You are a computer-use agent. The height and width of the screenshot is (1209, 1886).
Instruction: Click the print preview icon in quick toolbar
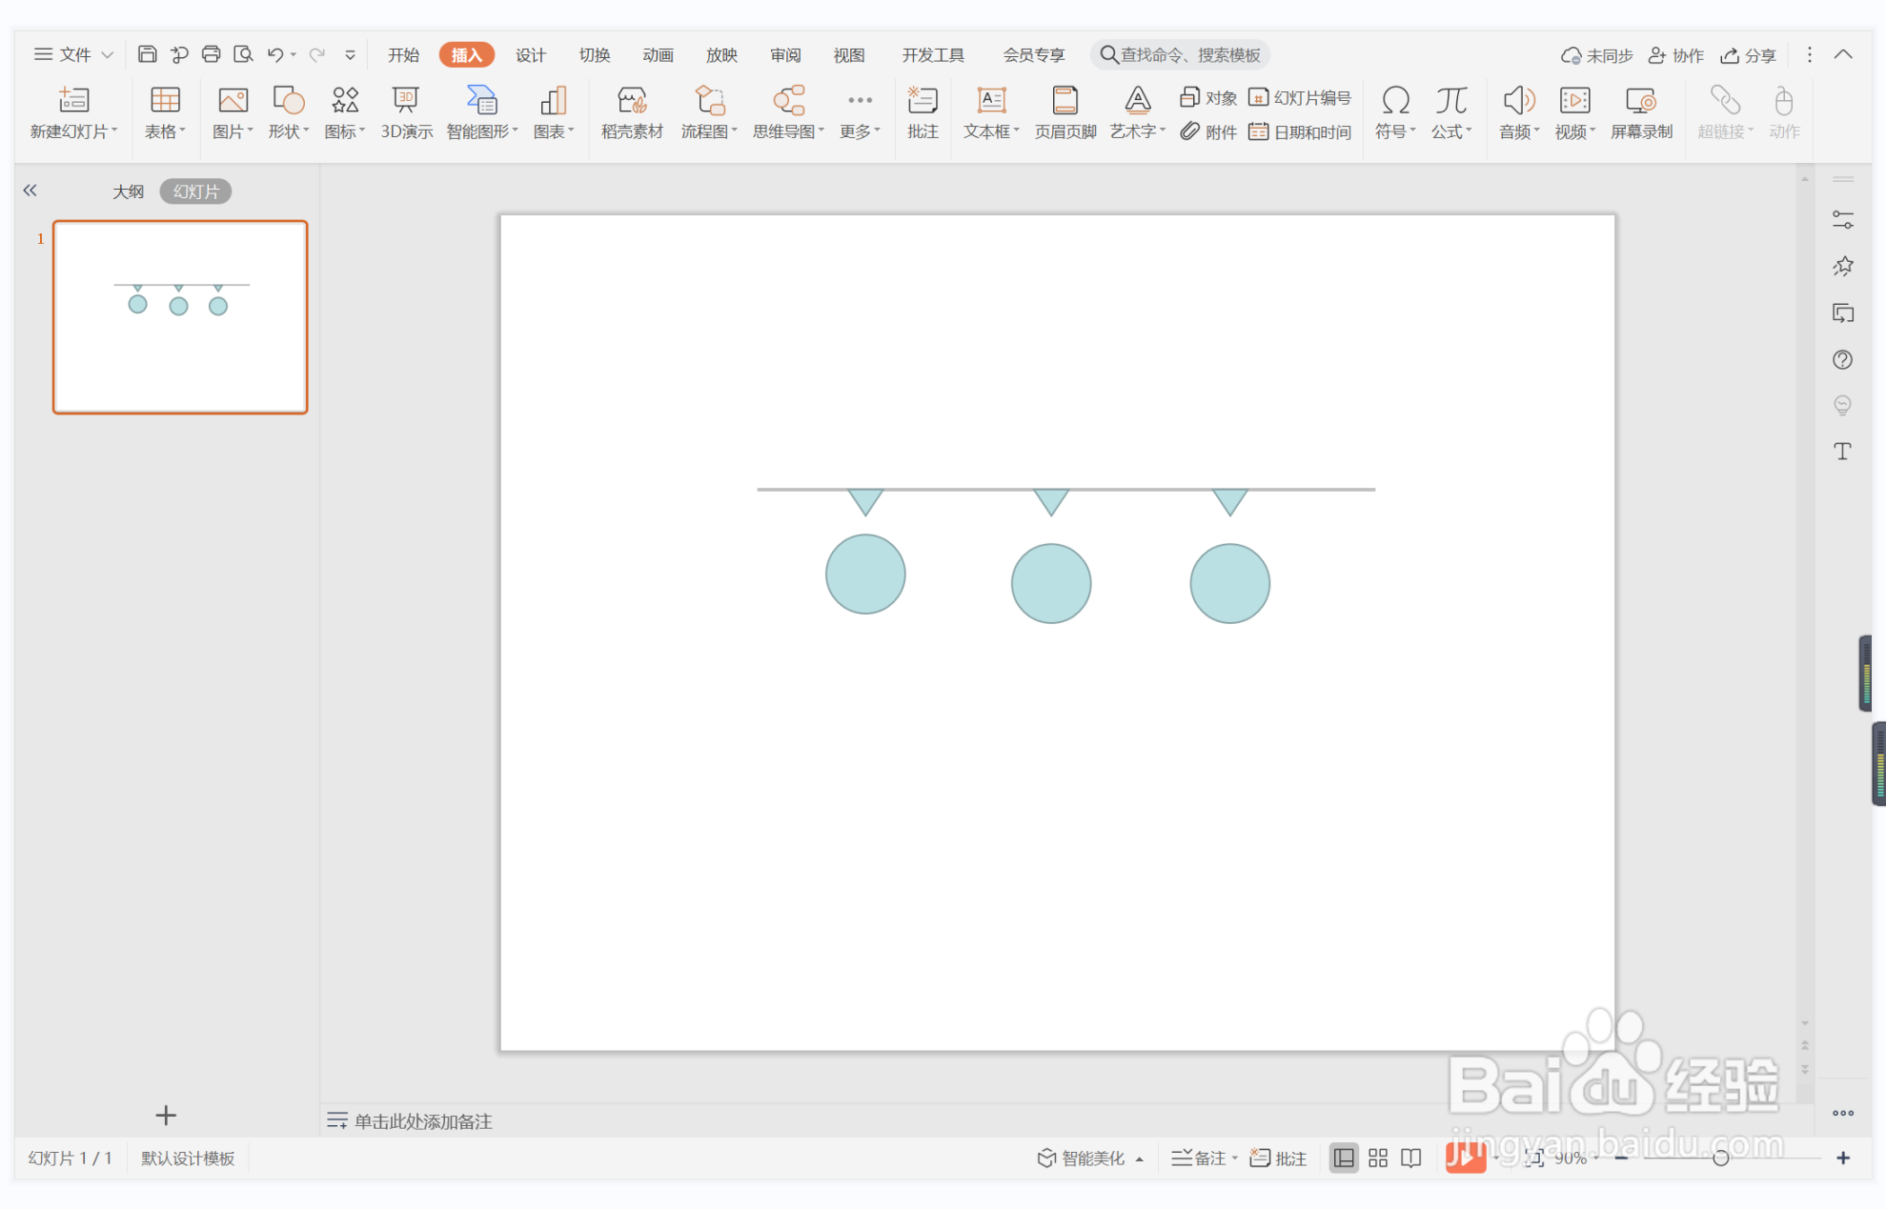[x=243, y=54]
